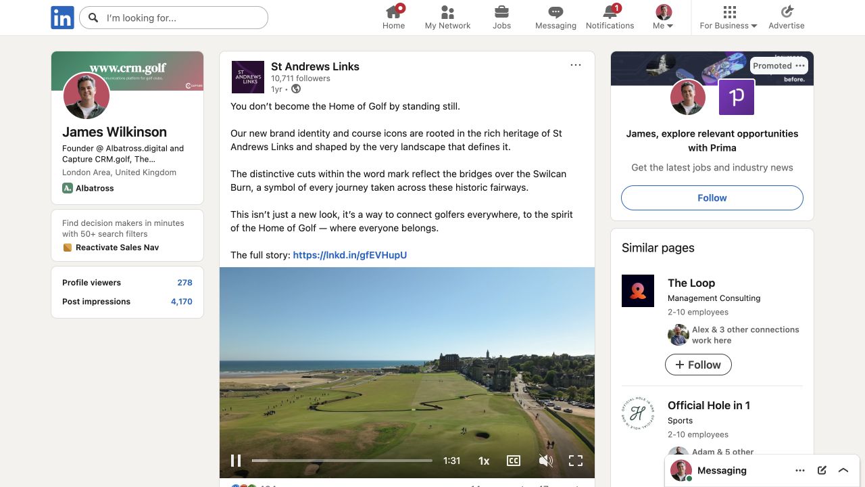Follow the Prima page
Image resolution: width=865 pixels, height=487 pixels.
click(712, 198)
